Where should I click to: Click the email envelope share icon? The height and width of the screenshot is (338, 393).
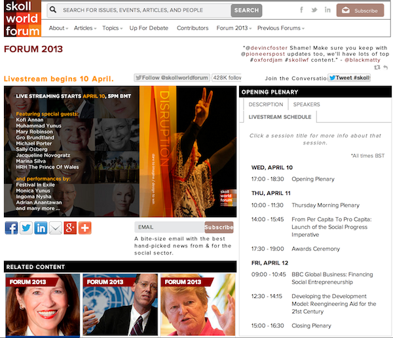click(x=56, y=228)
